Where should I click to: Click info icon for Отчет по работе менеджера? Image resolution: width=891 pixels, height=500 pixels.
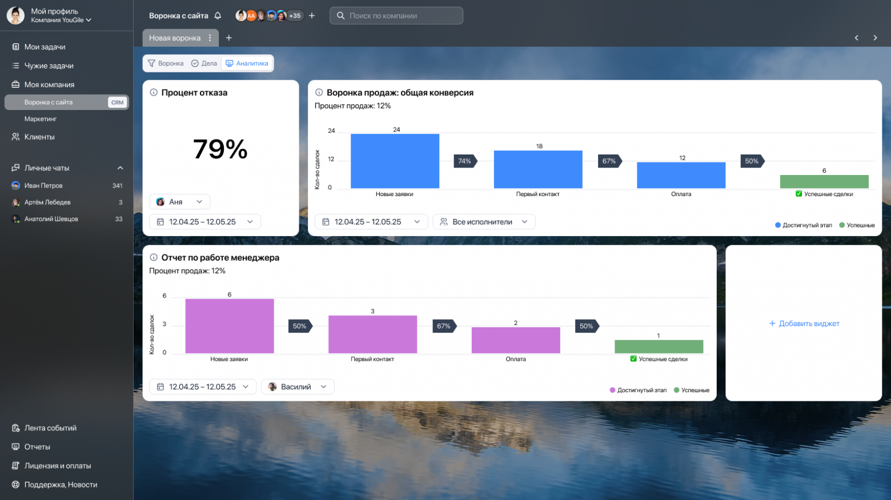click(154, 258)
